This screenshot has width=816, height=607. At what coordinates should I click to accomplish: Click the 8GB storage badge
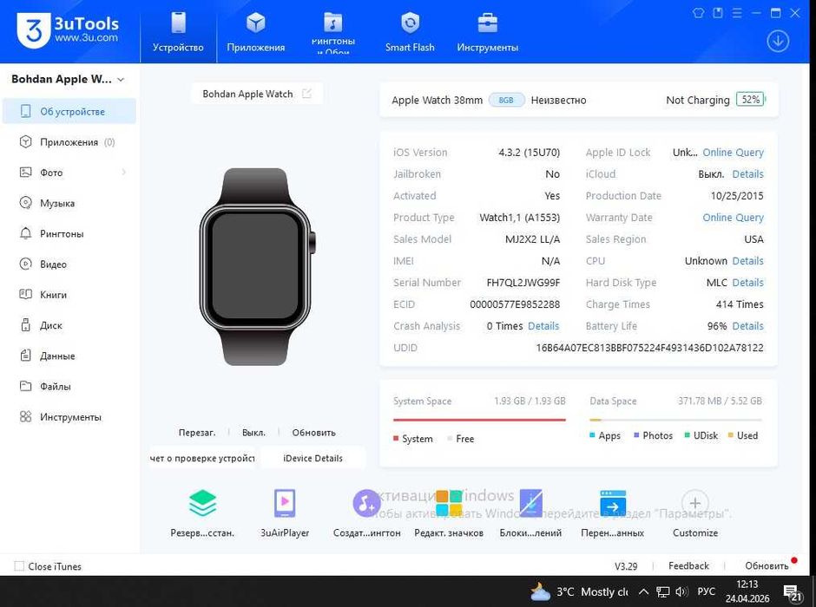[x=506, y=100]
